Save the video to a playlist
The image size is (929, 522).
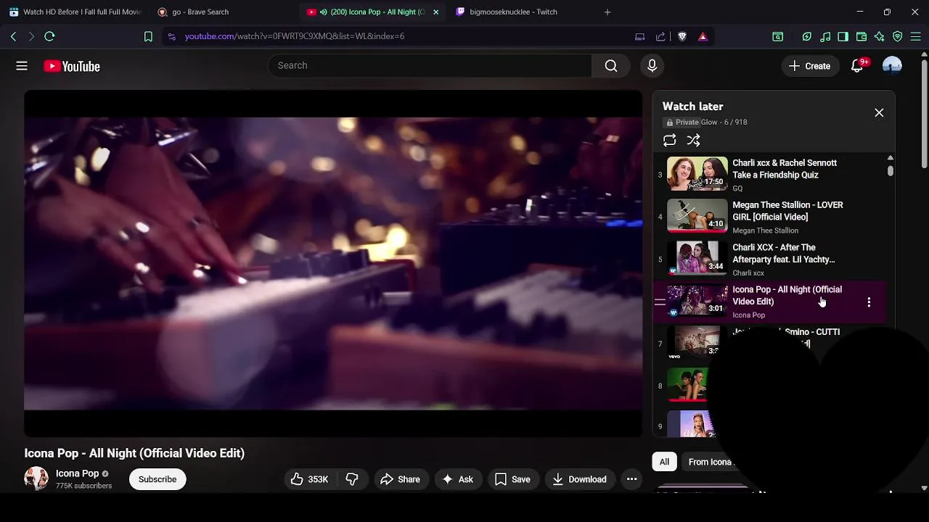coord(512,479)
